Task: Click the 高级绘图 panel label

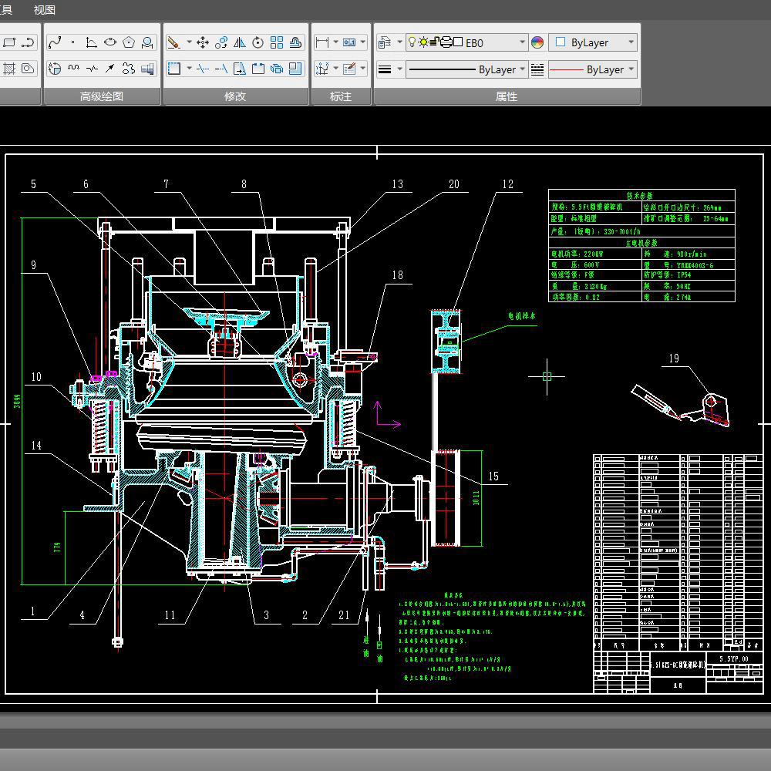Action: tap(102, 96)
